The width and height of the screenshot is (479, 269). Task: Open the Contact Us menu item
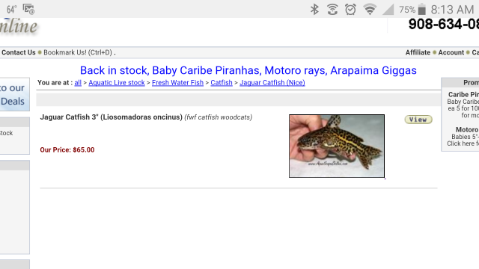(x=19, y=52)
